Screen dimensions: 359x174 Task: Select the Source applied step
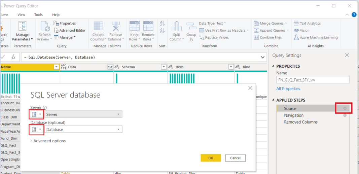point(290,108)
